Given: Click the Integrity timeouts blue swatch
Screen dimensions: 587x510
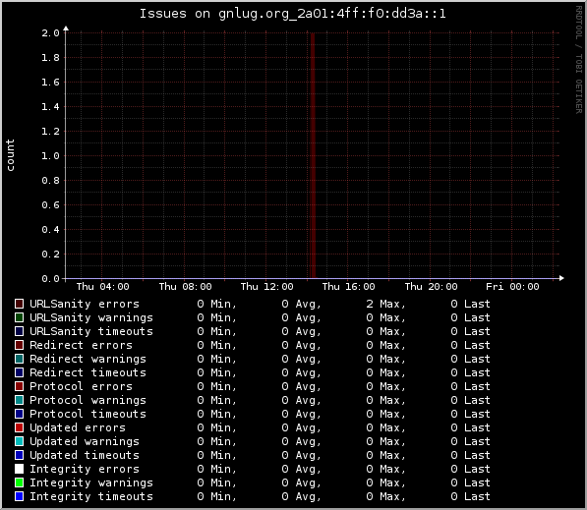Looking at the screenshot, I should pyautogui.click(x=19, y=496).
